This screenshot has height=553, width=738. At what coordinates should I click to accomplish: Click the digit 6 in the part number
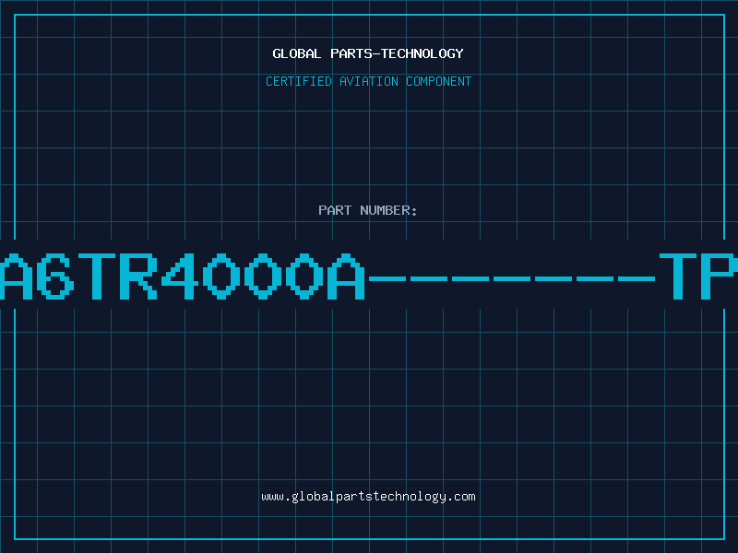56,276
